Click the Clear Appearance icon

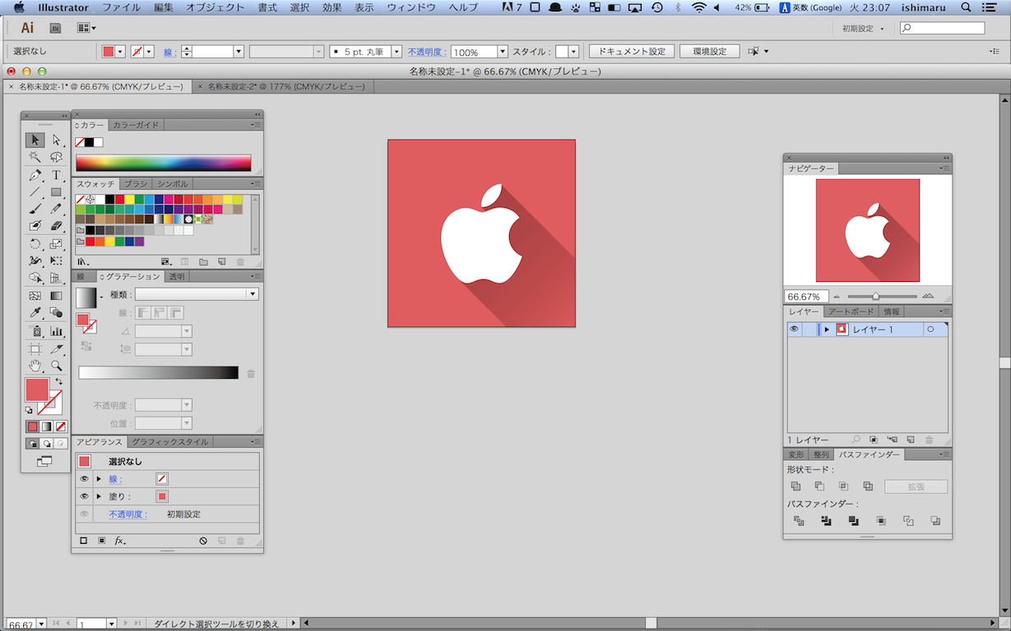[203, 541]
